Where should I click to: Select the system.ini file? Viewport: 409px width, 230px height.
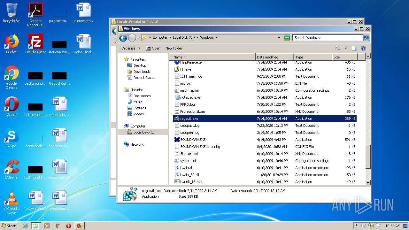[x=188, y=161]
